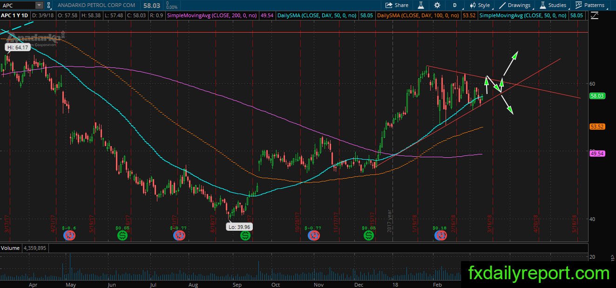Click the 3/16/18 expiration date marker
The height and width of the screenshot is (288, 616).
[490, 224]
